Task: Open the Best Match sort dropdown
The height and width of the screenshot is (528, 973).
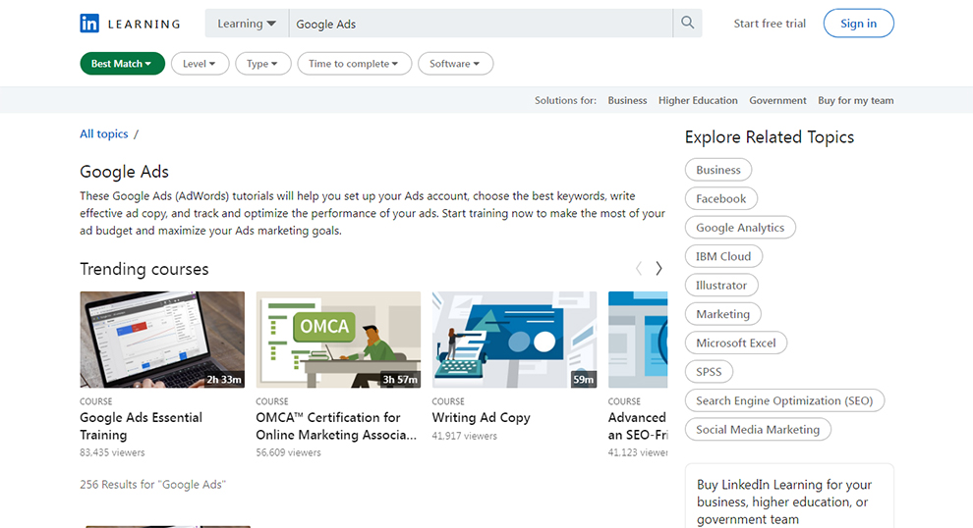Action: [122, 63]
